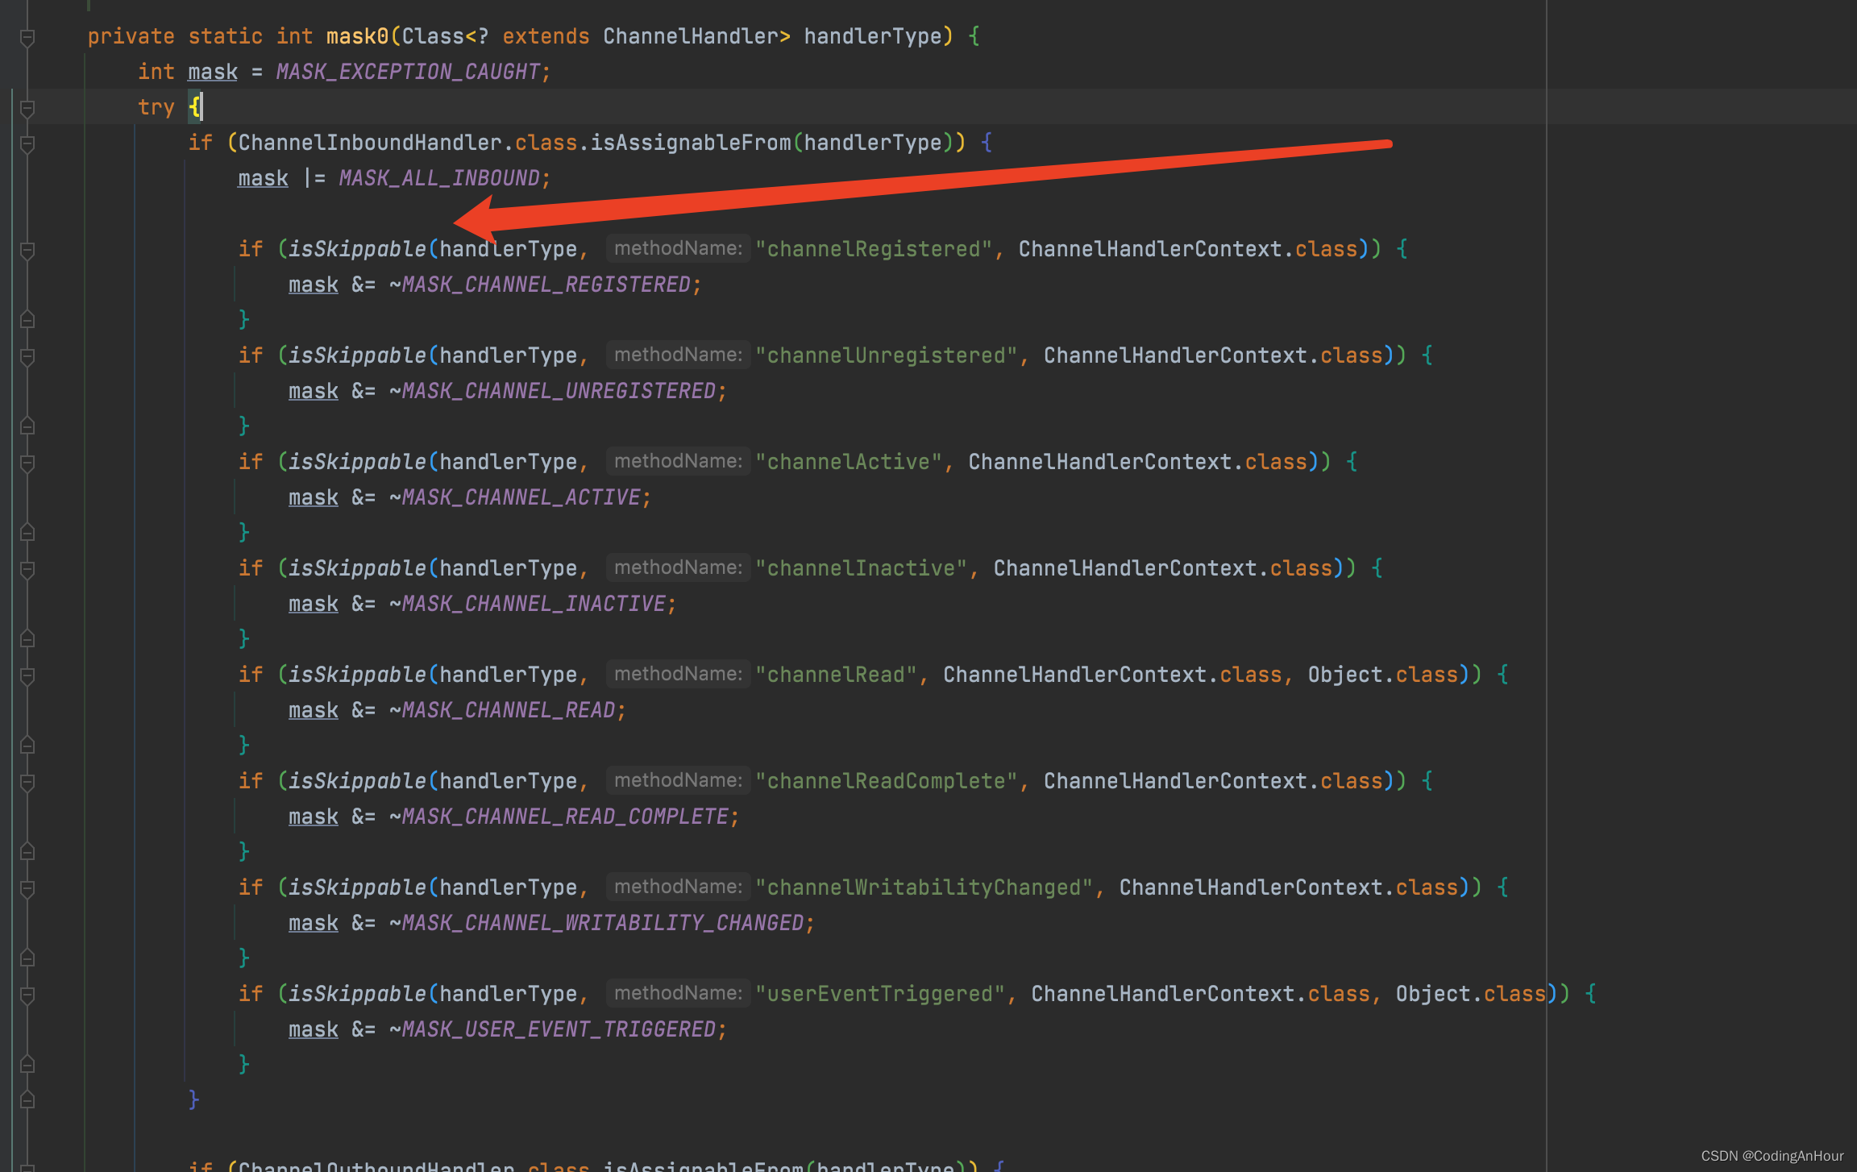The height and width of the screenshot is (1172, 1857).
Task: Collapse the channelActive if block fold icon
Action: click(28, 463)
